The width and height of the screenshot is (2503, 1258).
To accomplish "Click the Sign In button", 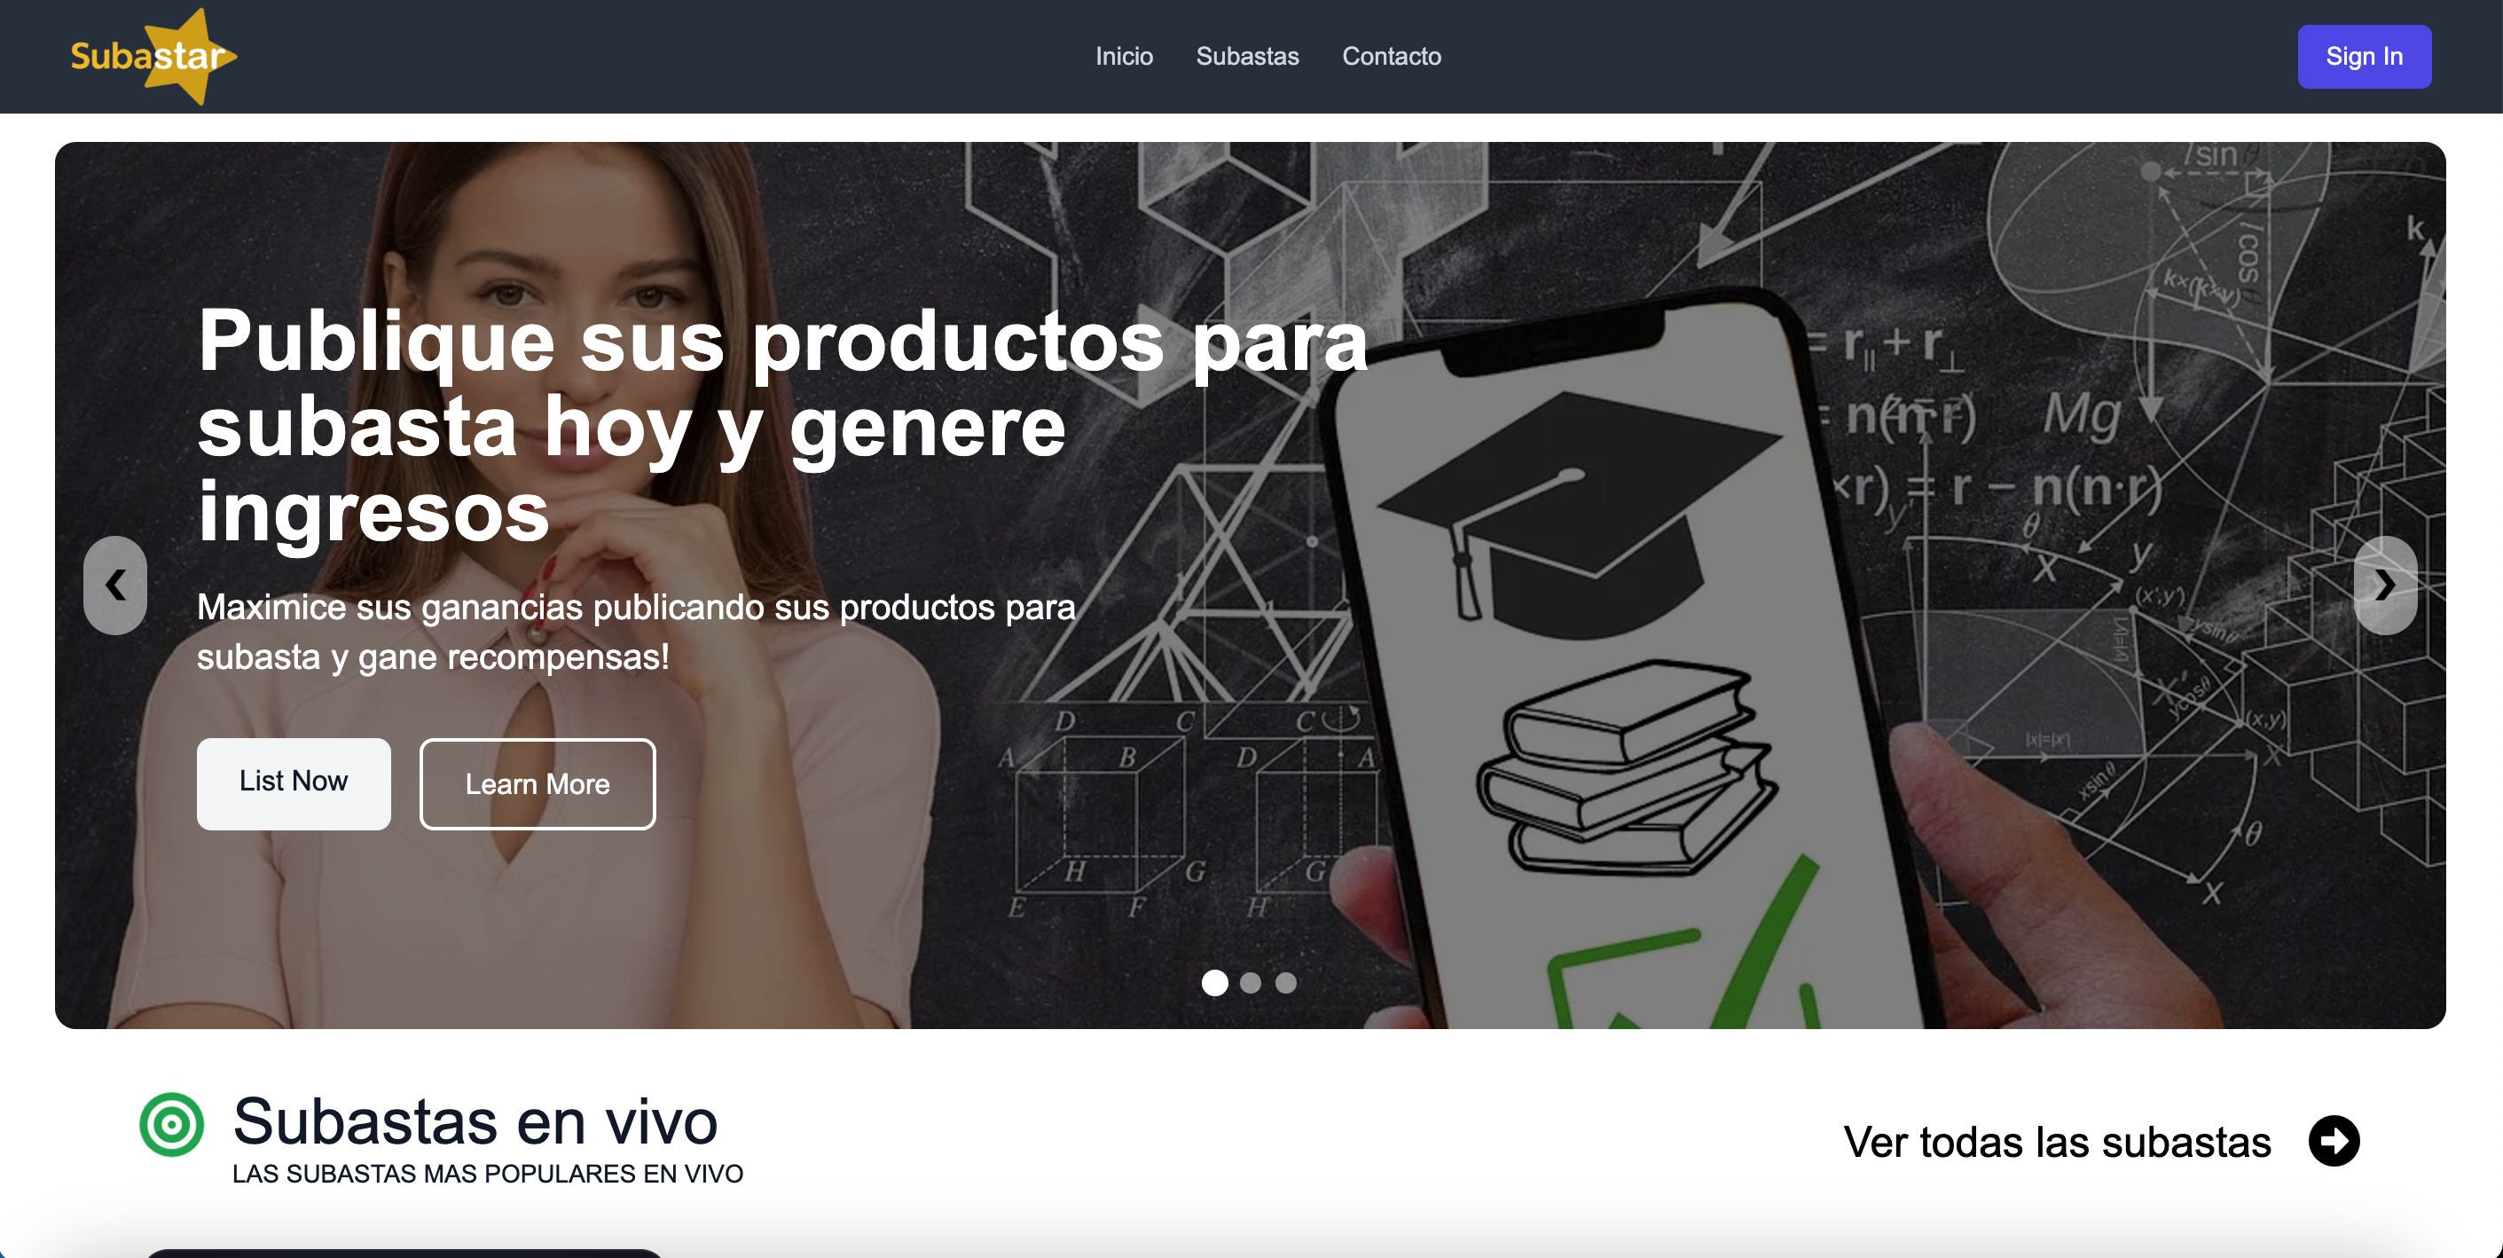I will click(2364, 57).
